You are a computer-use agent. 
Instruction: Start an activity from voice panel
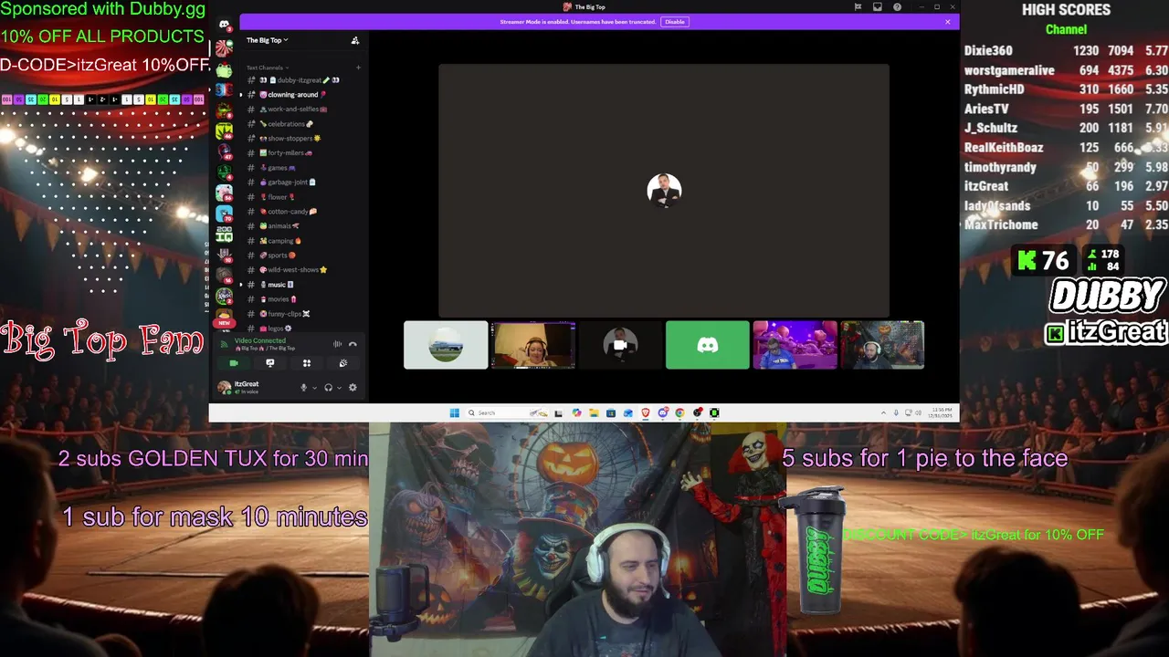pyautogui.click(x=307, y=363)
